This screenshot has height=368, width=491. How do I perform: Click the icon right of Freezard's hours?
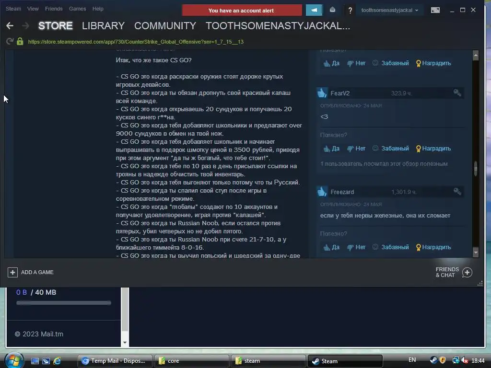[x=457, y=191]
